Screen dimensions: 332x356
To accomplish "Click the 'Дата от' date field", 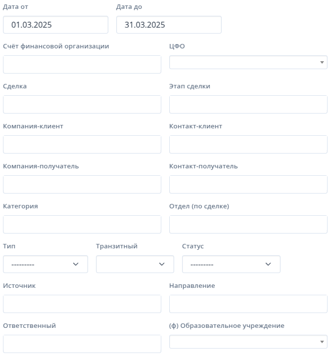I will tap(55, 25).
